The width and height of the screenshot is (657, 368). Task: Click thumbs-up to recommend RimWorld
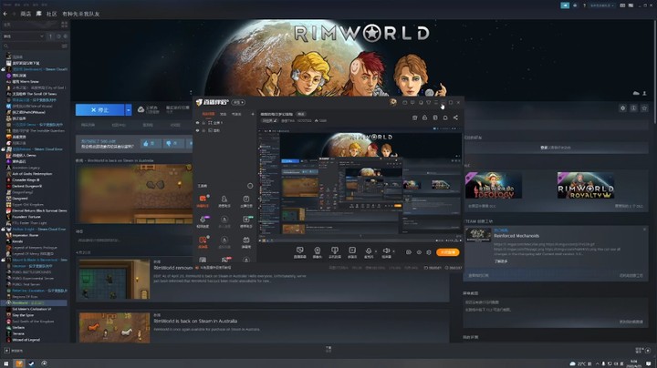coord(149,143)
